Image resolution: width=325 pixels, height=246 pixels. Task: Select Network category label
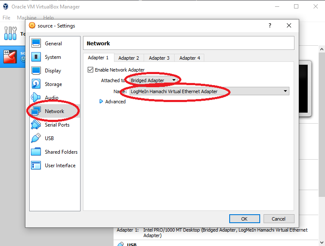tap(55, 111)
